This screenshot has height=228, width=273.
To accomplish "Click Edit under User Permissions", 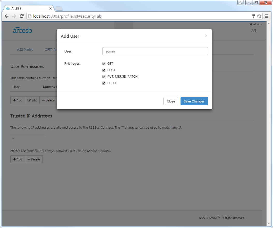I will pyautogui.click(x=32, y=100).
